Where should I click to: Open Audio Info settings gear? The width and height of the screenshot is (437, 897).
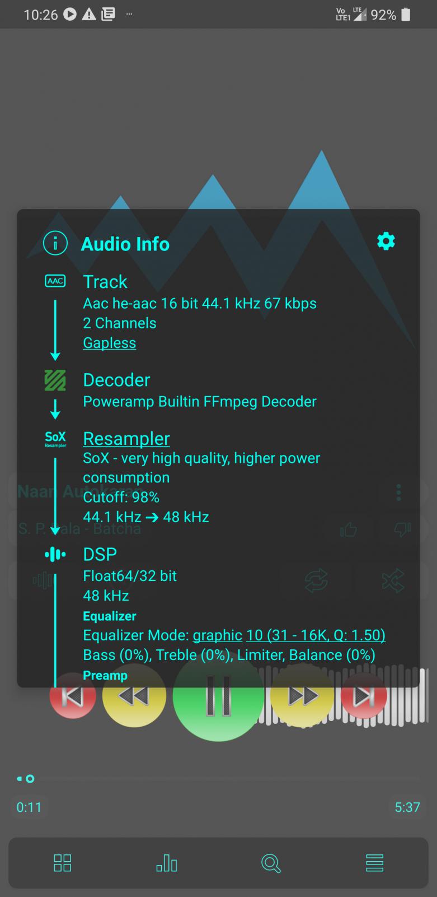[386, 241]
